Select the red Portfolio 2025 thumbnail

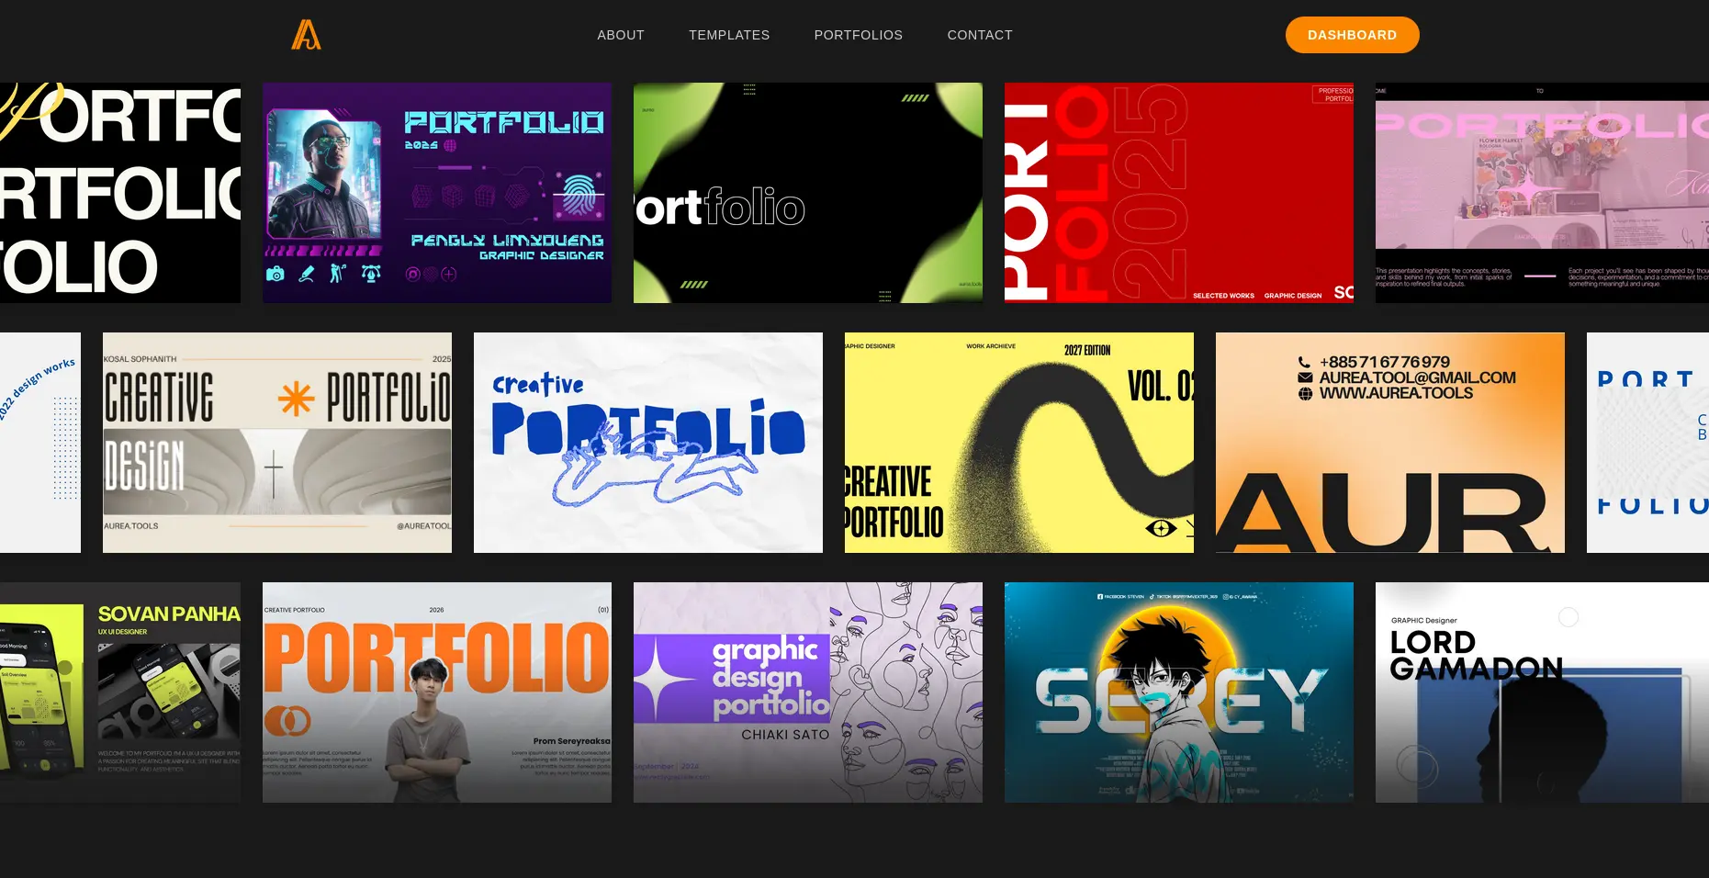click(x=1179, y=193)
